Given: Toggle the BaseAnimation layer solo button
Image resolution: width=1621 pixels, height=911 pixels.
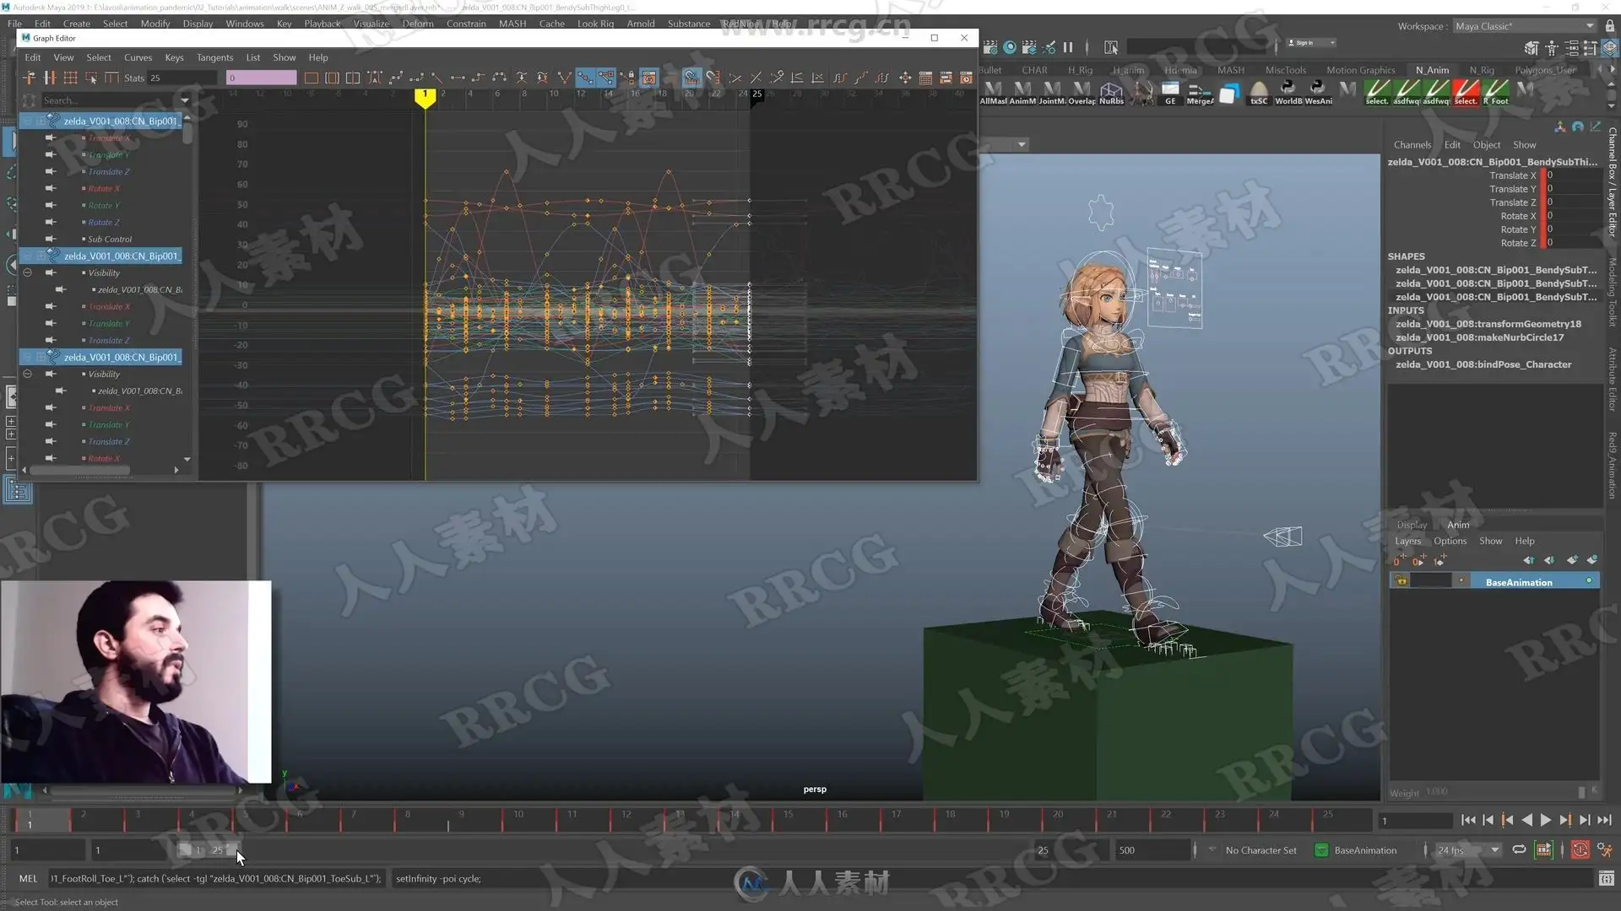Looking at the screenshot, I should coord(1461,581).
